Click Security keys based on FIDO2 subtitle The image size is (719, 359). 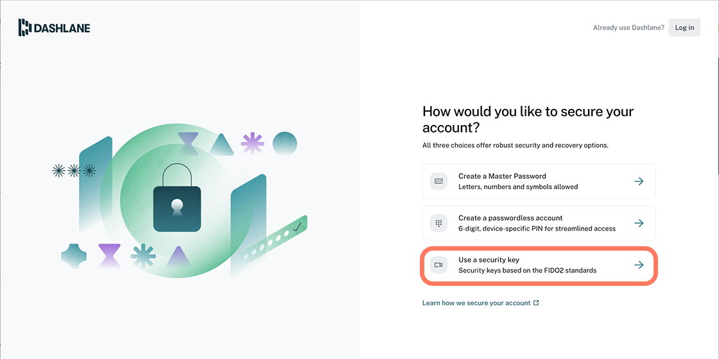coord(527,270)
